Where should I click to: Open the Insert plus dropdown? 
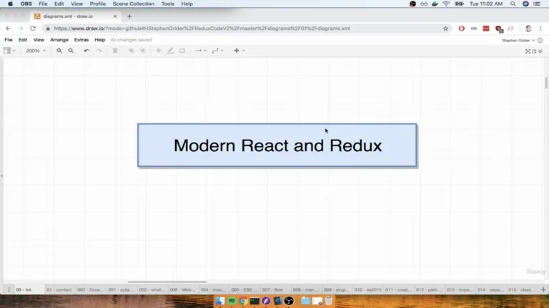(x=239, y=51)
